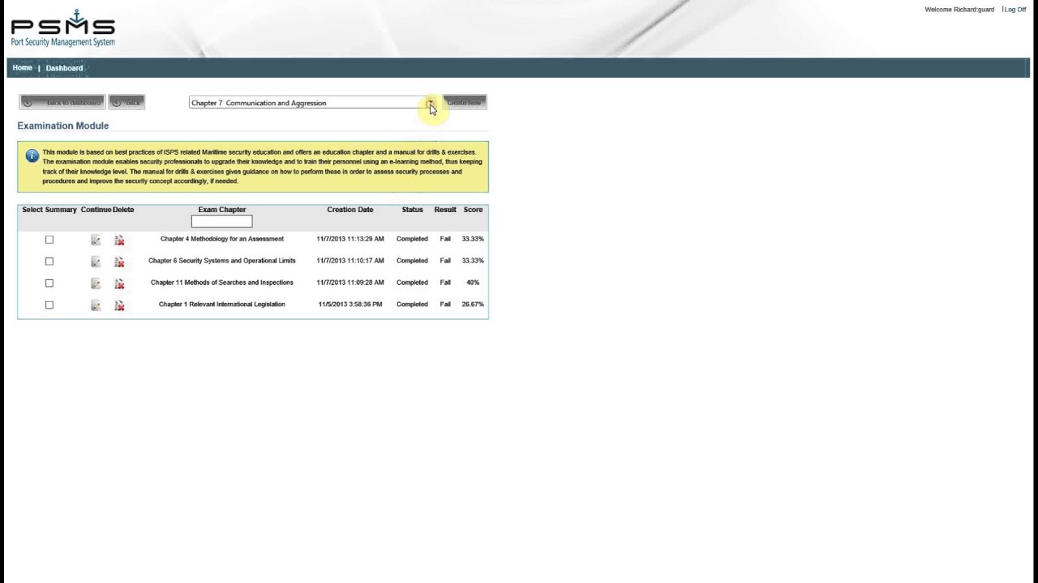Click the Select column header

(32, 210)
